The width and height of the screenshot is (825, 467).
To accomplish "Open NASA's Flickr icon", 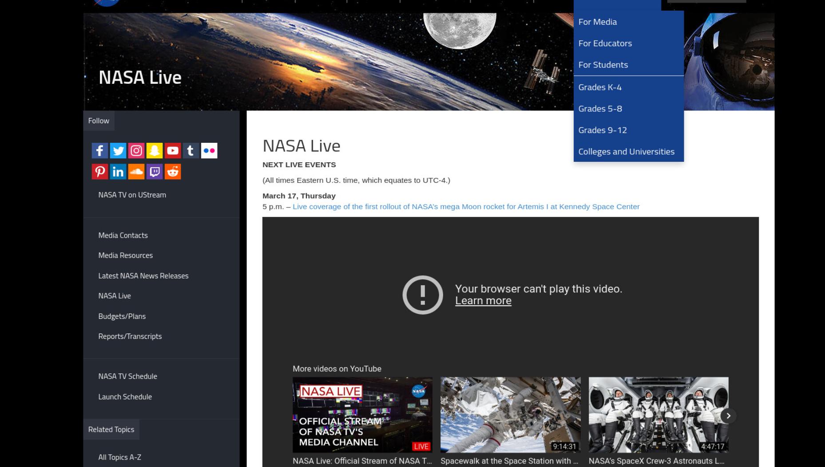I will (209, 151).
